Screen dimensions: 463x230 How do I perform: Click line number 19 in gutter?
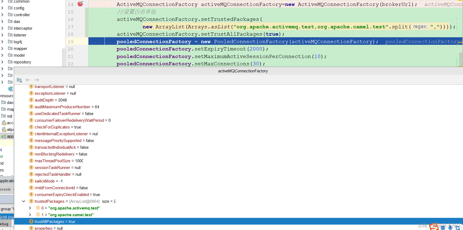[x=71, y=42]
